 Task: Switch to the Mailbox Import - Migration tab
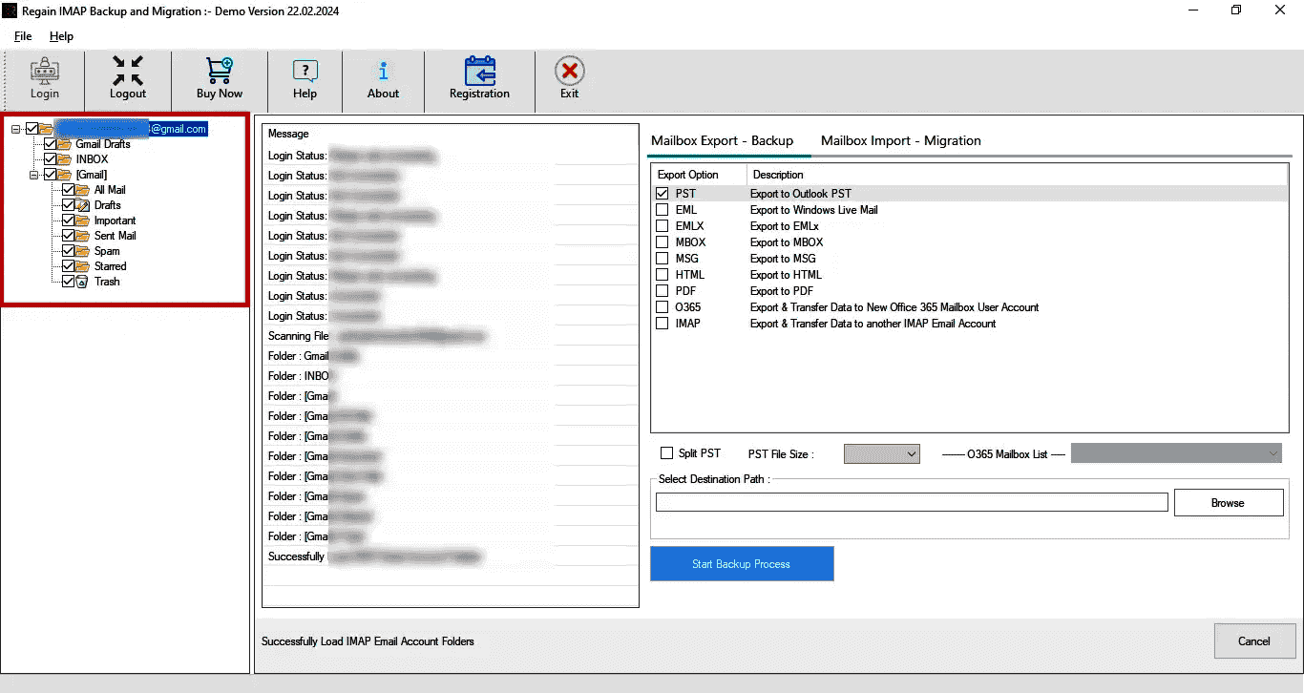[x=900, y=140]
